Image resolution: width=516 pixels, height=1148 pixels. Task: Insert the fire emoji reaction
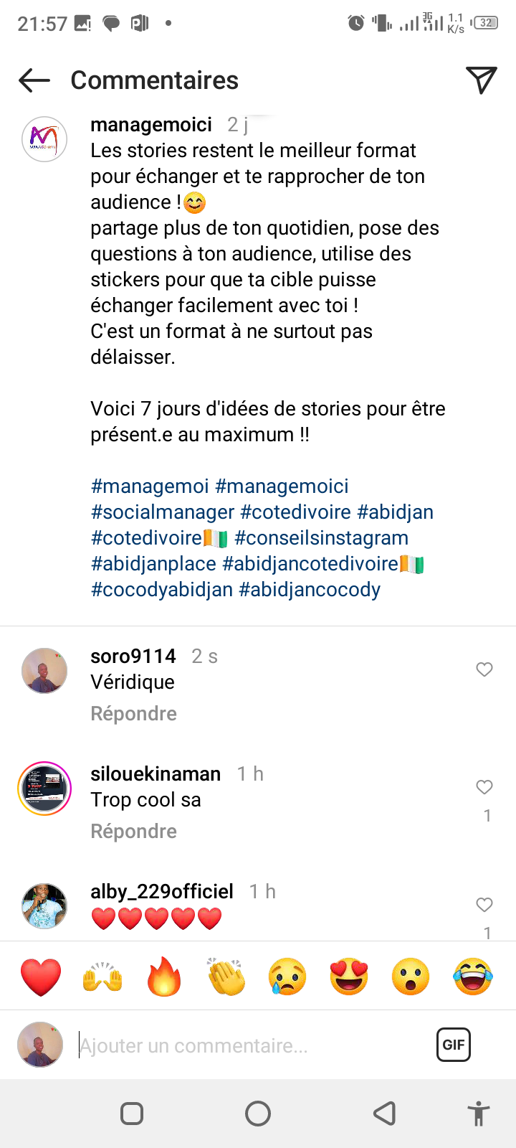click(x=164, y=977)
